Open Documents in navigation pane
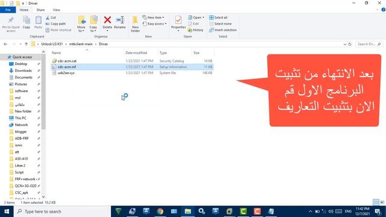Viewport: 386px width, 217px height. 24,78
